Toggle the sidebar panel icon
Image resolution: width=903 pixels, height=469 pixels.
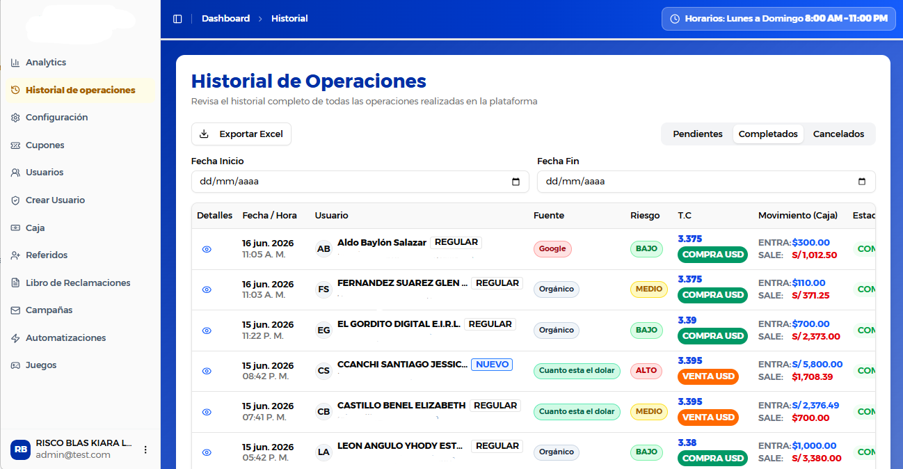click(x=177, y=19)
